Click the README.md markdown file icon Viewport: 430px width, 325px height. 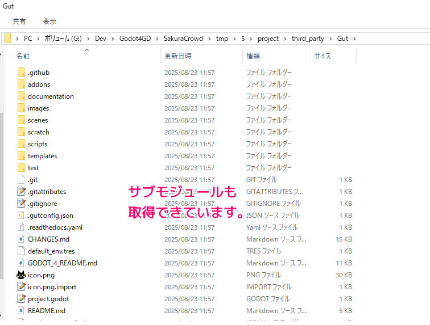[21, 311]
